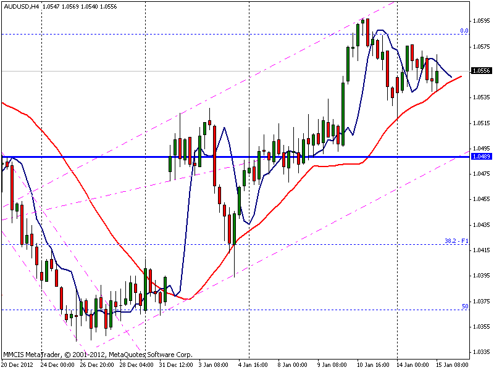
Task: Click the 4 Jan 16:00 time label
Action: point(253,364)
